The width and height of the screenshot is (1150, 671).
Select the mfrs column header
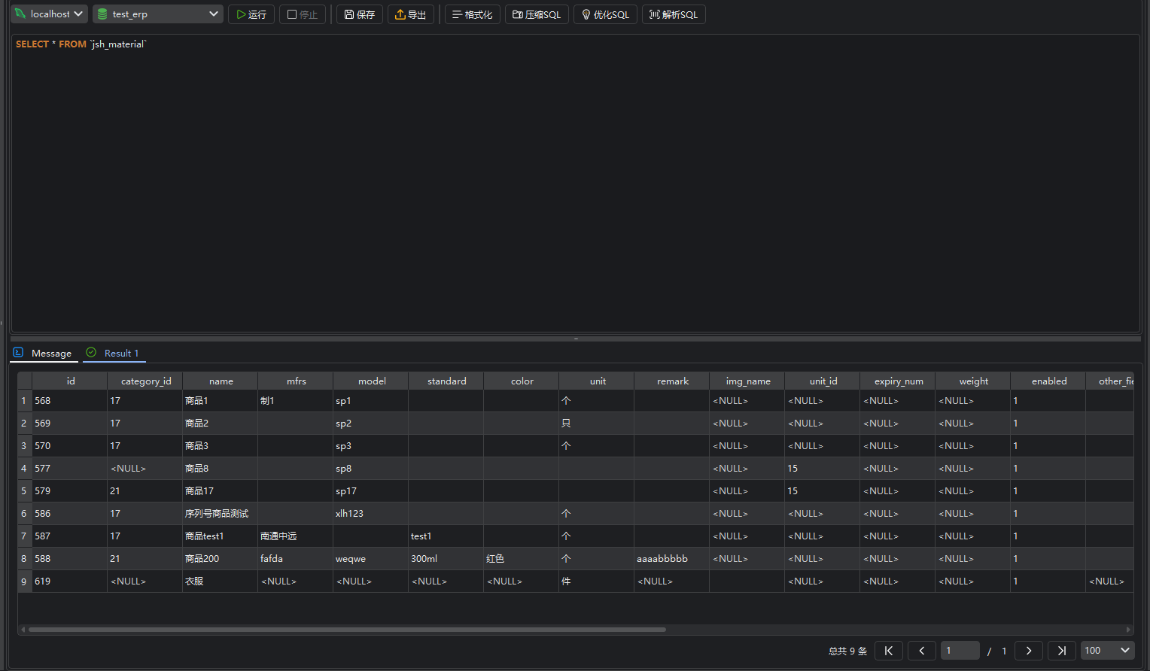296,381
